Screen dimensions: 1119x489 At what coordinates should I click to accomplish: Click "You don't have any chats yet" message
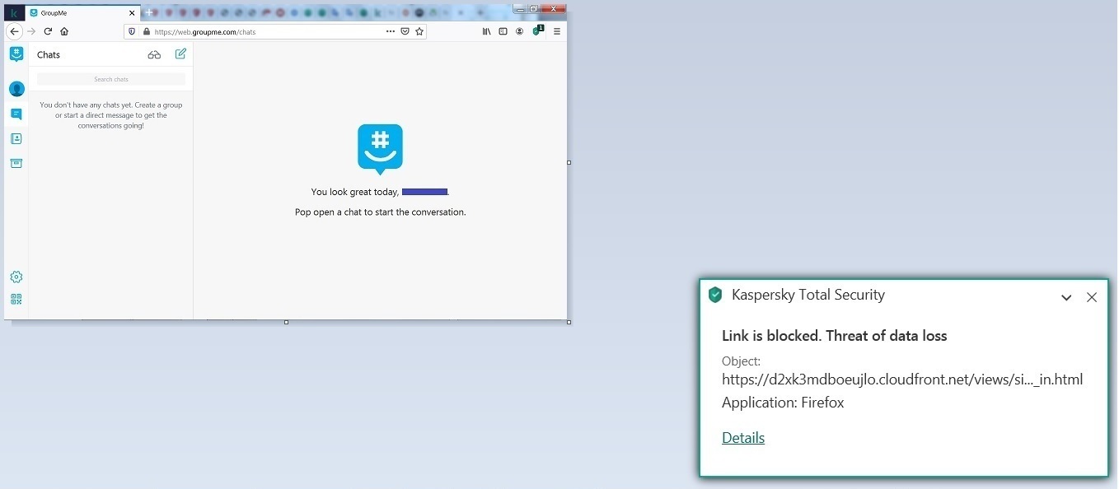[111, 115]
